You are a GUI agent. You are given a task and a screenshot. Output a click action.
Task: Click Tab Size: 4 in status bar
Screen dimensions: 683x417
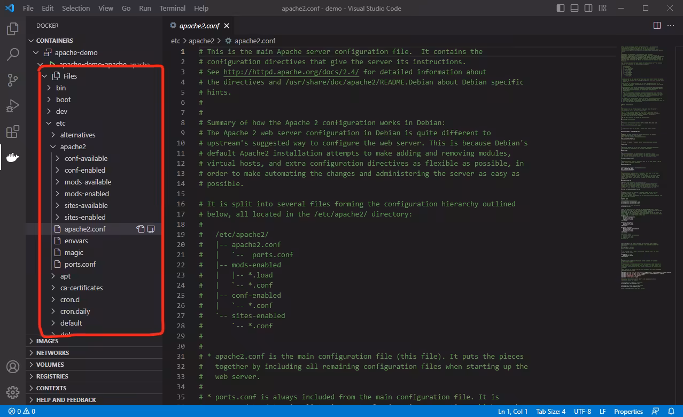[550, 412]
